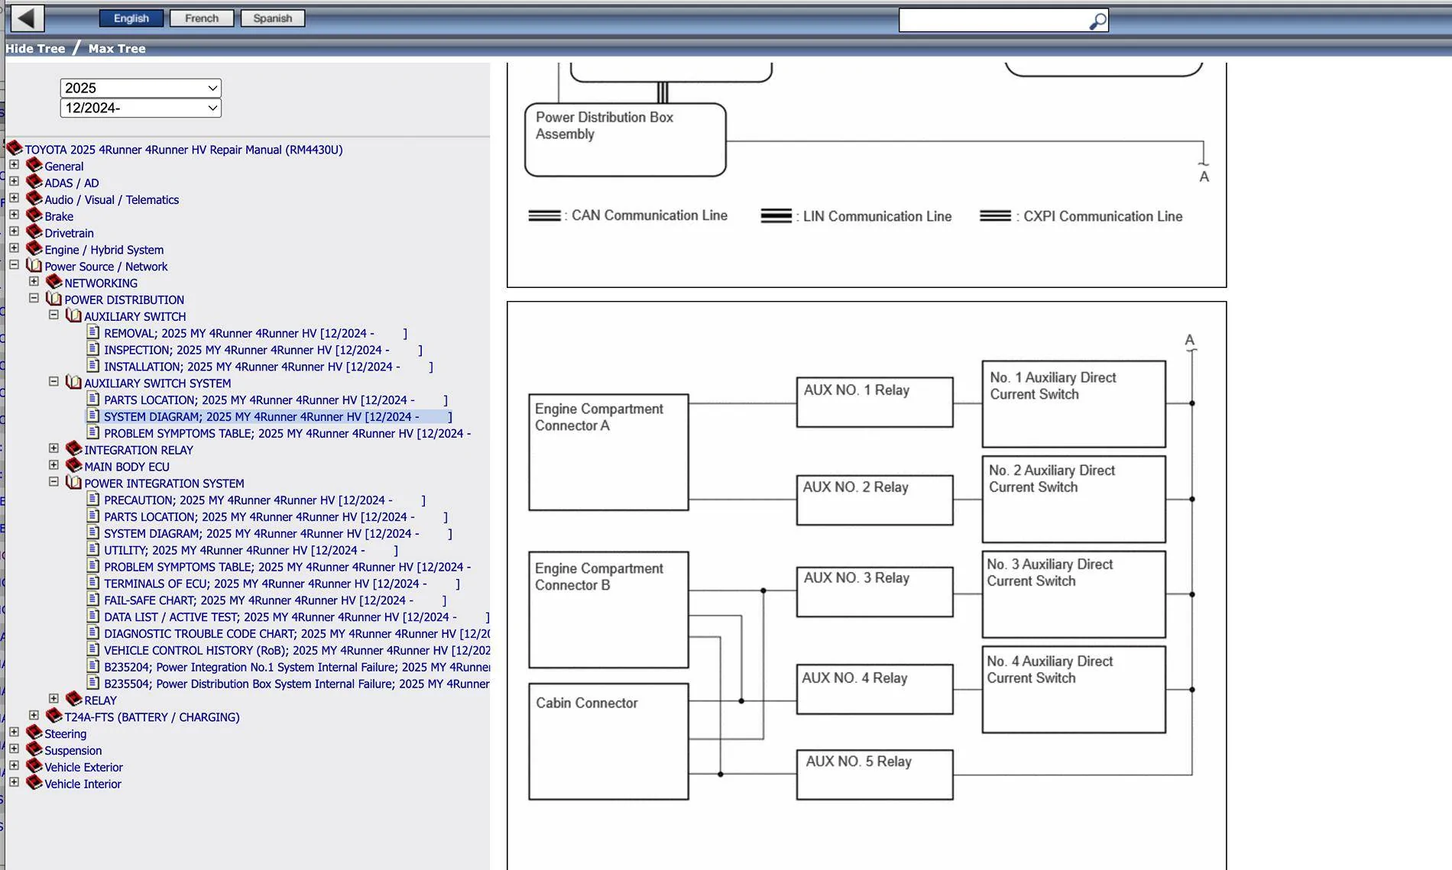
Task: Collapse the AUXILIARY SWITCH node
Action: pyautogui.click(x=53, y=315)
